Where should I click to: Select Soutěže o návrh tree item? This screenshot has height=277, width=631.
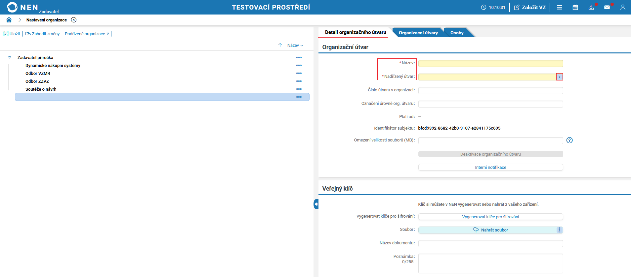[x=41, y=89]
